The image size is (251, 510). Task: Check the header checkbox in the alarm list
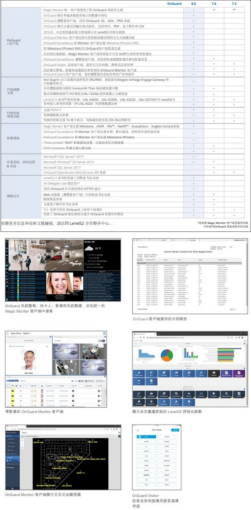coord(8,386)
